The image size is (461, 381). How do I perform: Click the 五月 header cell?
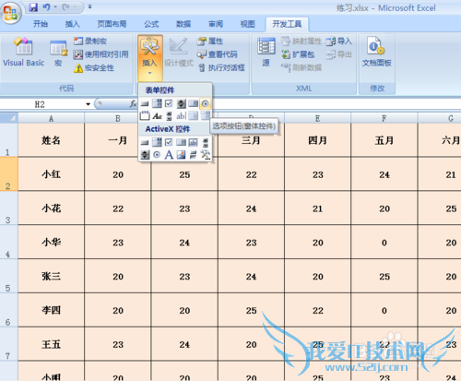point(384,140)
